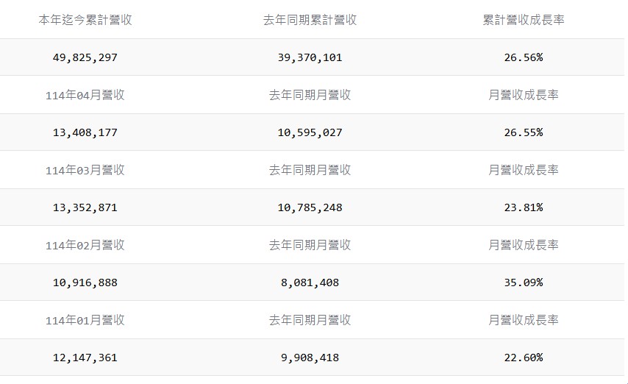This screenshot has width=628, height=384.
Task: Click the 去年同期累計營收 header
Action: (310, 20)
